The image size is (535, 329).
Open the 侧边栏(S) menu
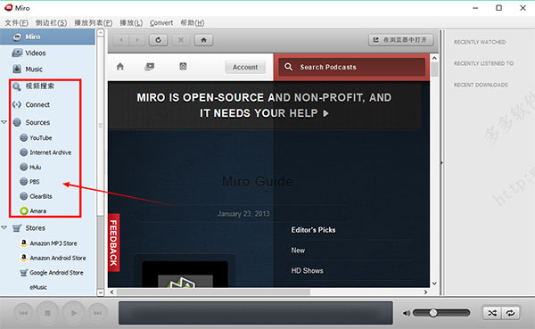[x=51, y=23]
